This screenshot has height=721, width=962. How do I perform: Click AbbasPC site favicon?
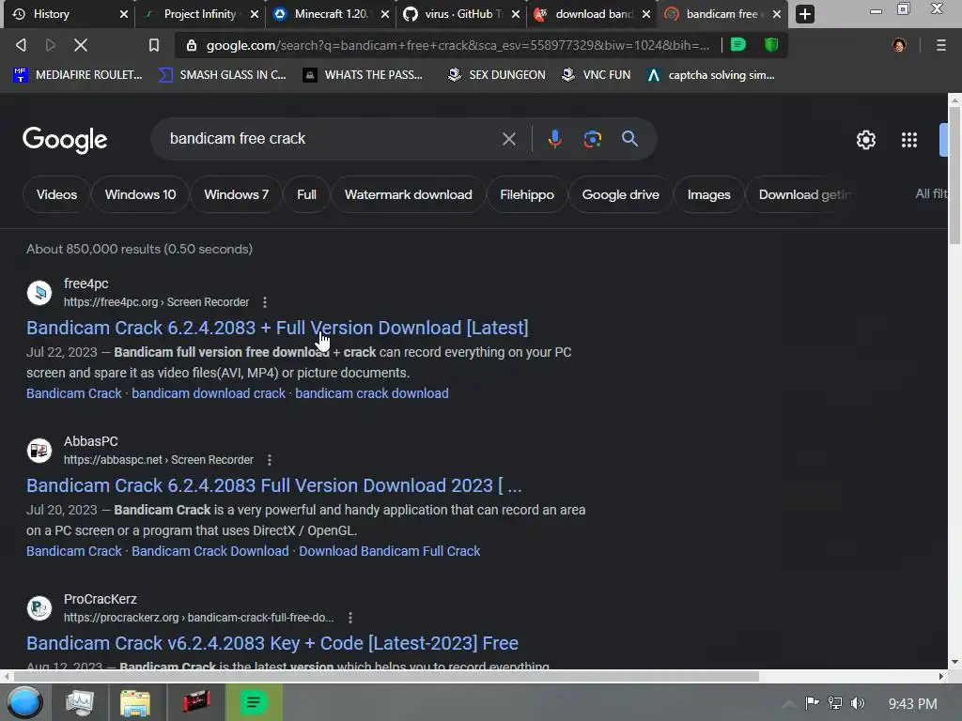click(x=39, y=451)
